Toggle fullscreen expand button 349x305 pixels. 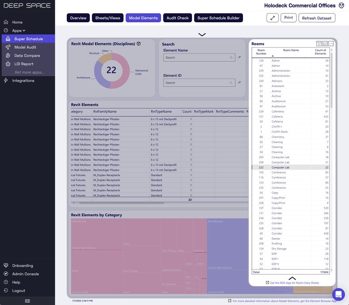tap(272, 18)
